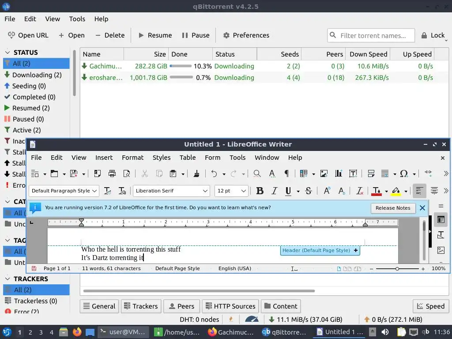Click the Firefox icon in taskbar
452x339 pixels.
tap(77, 332)
